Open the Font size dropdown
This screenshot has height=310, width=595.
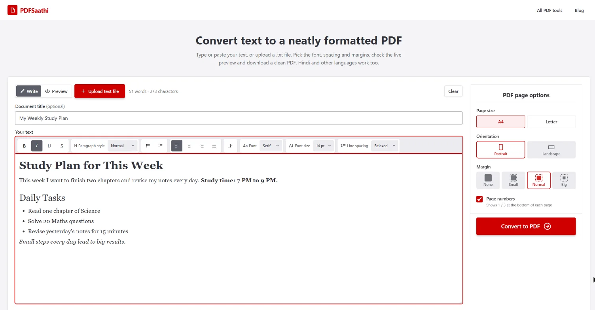point(324,146)
